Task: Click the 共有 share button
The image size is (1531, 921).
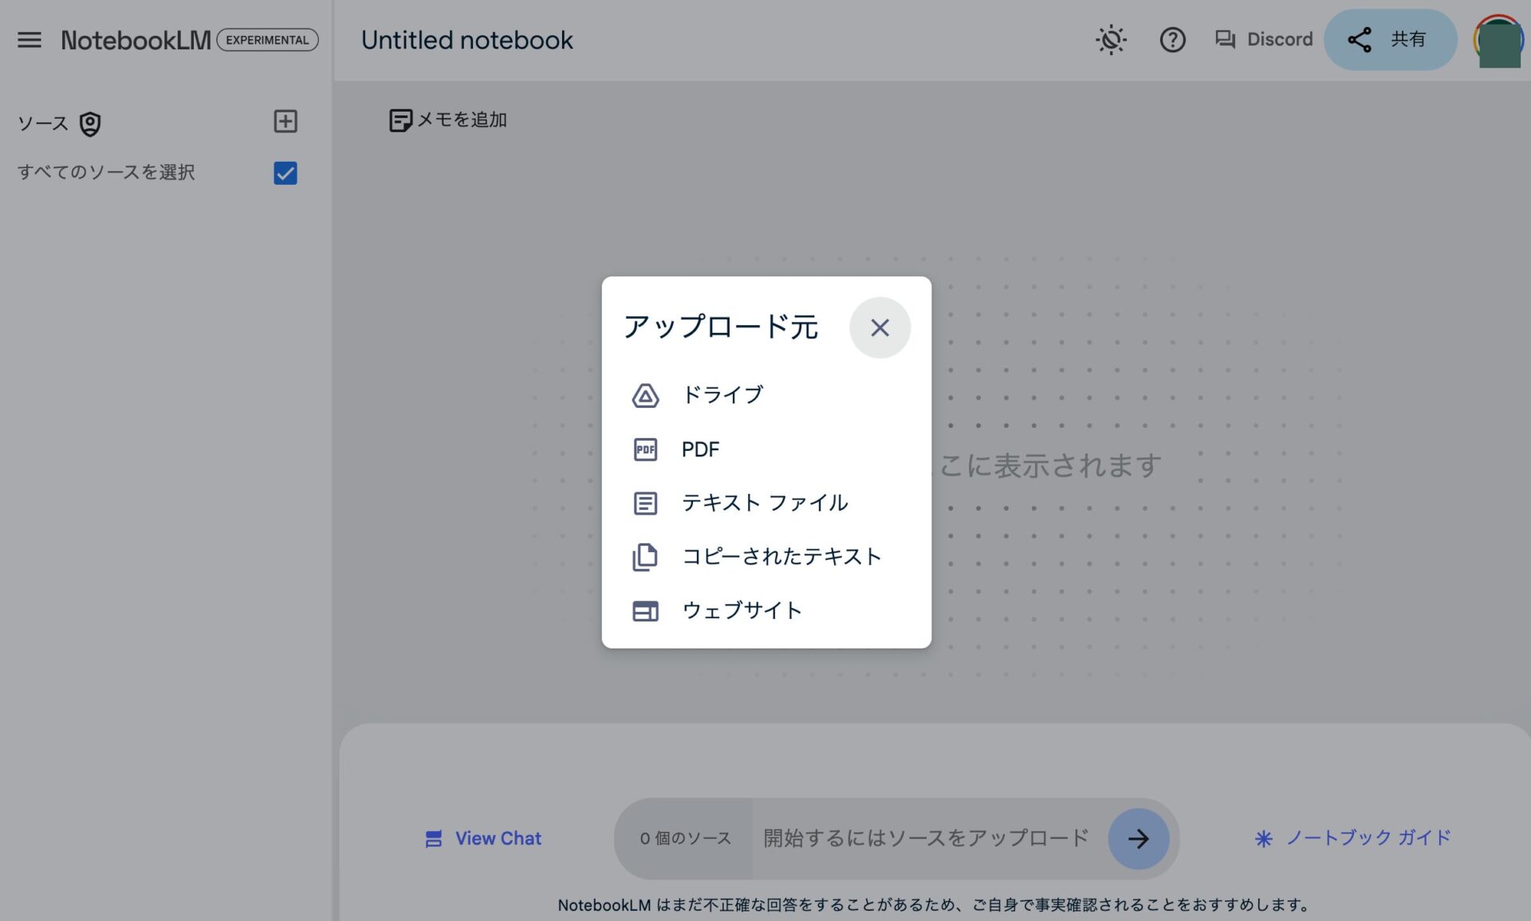Action: coord(1390,40)
